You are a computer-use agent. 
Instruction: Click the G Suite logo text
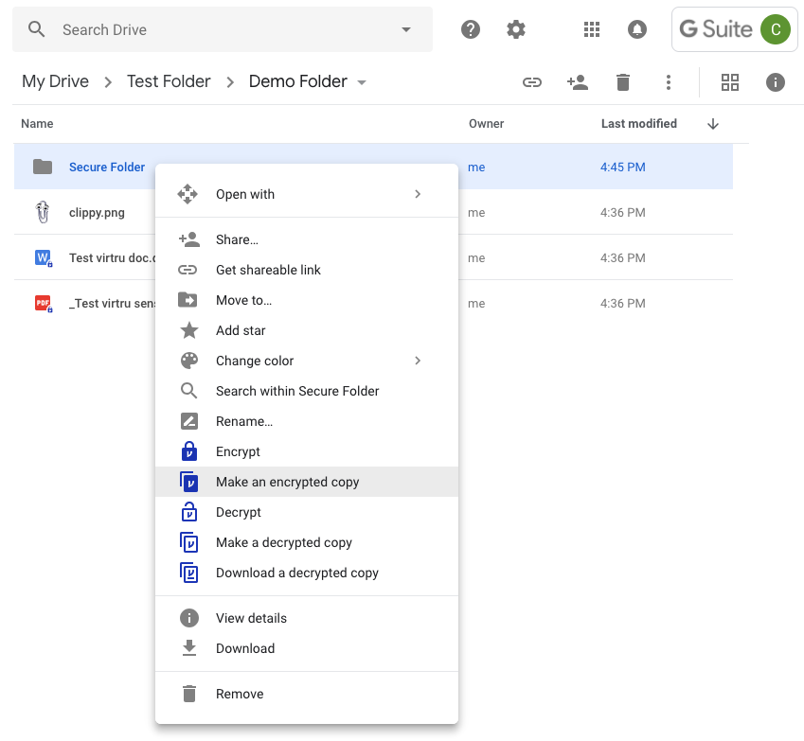716,29
